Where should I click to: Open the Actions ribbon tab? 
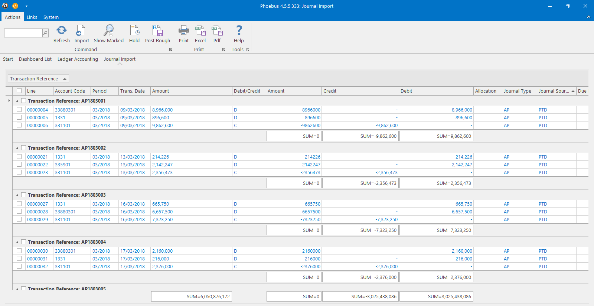point(13,17)
